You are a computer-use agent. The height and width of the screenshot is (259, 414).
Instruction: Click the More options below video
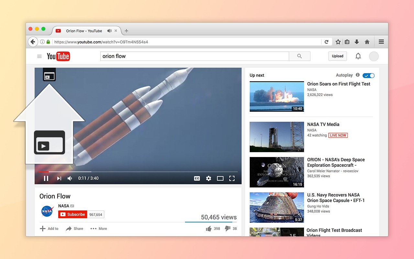[x=99, y=229]
